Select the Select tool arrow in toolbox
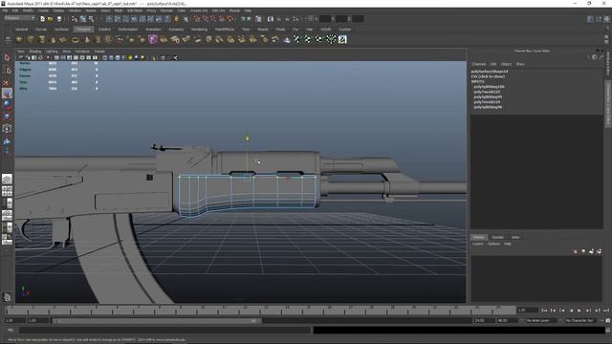The width and height of the screenshot is (612, 344). coord(7,58)
